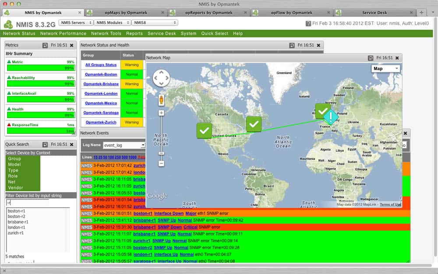Refresh the Network Status and Health panel
This screenshot has width=438, height=274.
click(292, 45)
